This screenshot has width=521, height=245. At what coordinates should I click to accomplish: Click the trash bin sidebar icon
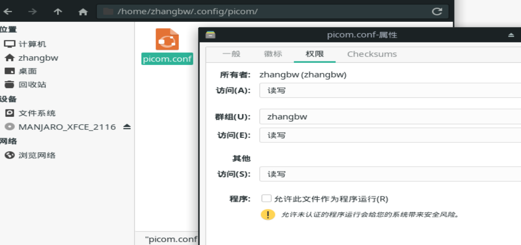(x=10, y=85)
